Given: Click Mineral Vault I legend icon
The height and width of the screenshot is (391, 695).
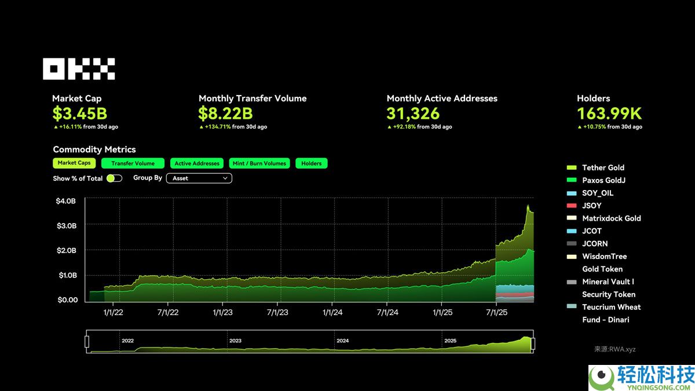Looking at the screenshot, I should point(572,282).
